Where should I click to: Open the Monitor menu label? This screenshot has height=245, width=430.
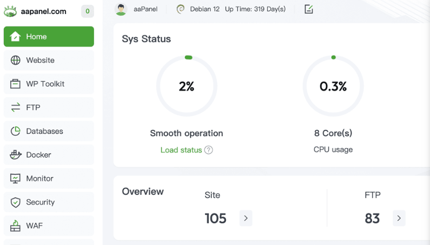click(40, 178)
